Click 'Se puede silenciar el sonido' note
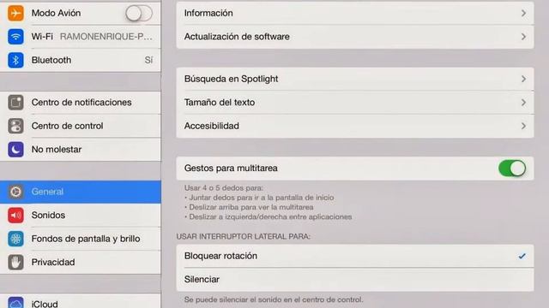549x308 pixels. coord(274,299)
